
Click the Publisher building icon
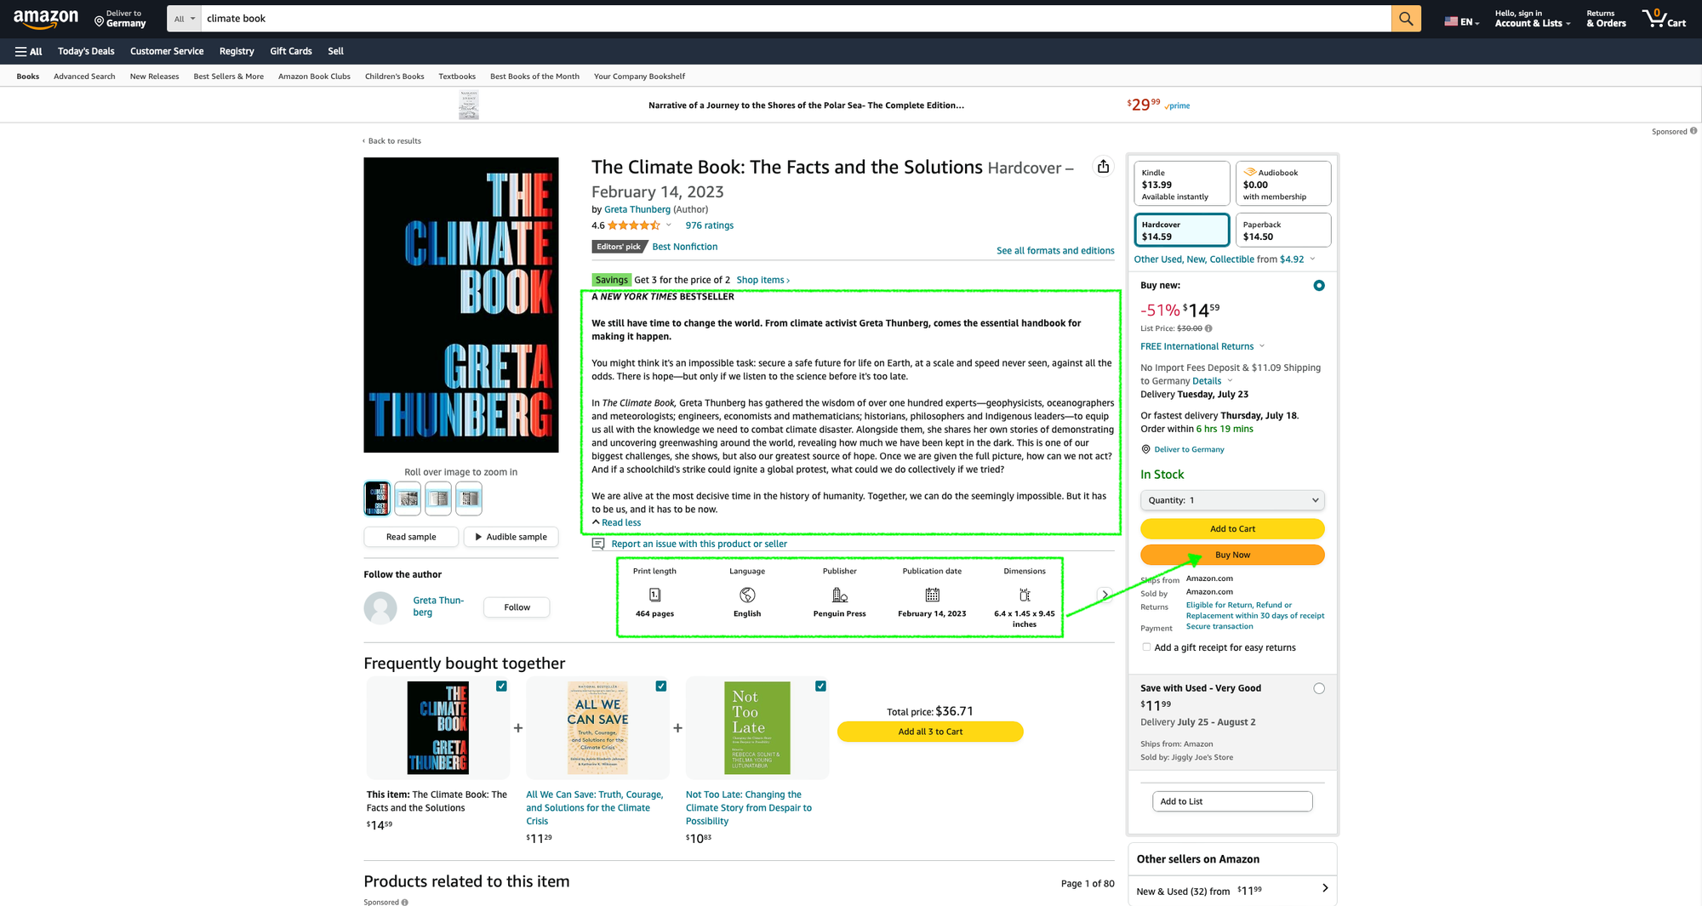point(840,595)
